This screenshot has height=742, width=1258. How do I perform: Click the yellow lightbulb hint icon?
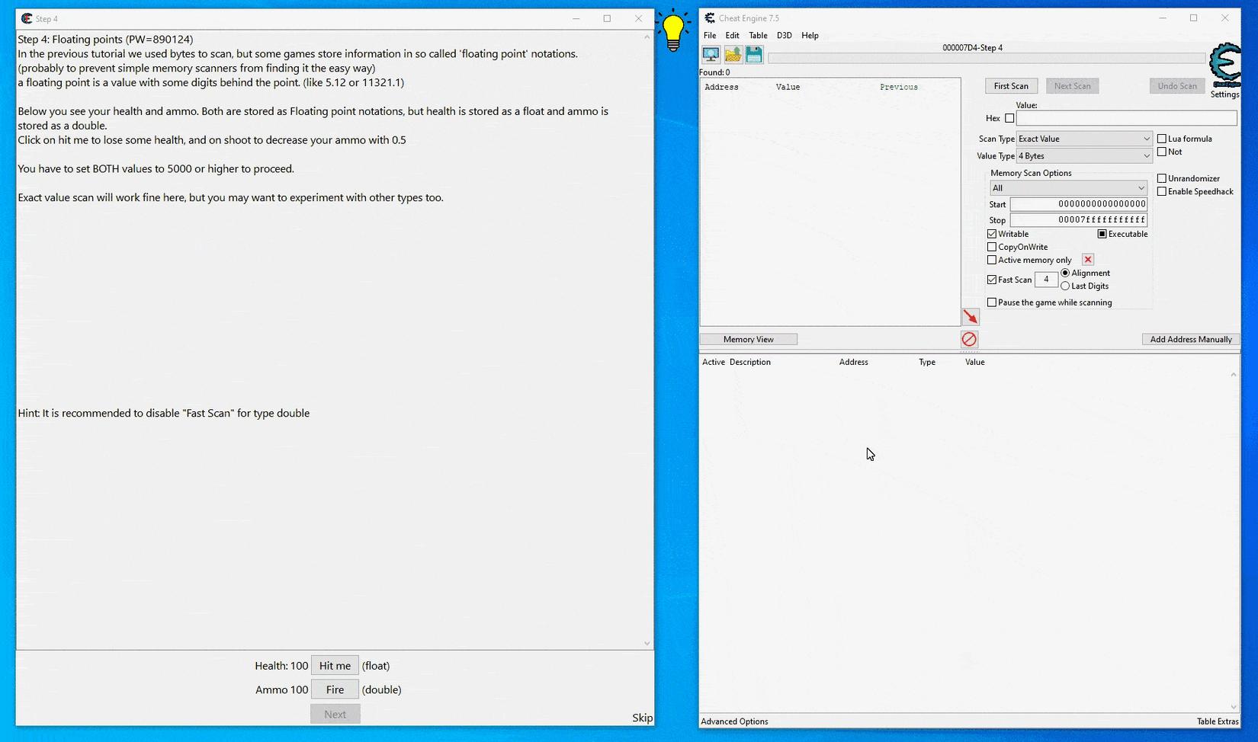[673, 30]
